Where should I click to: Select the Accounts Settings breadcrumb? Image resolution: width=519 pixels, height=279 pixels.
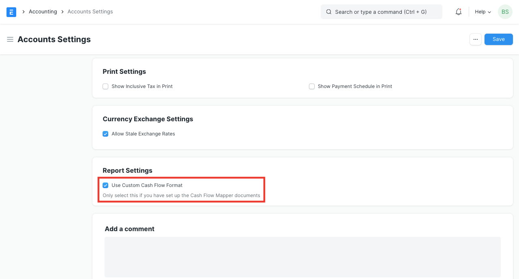[x=90, y=12]
